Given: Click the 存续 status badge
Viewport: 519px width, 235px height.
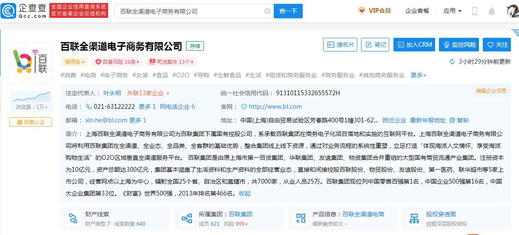Looking at the screenshot, I should click(x=195, y=46).
